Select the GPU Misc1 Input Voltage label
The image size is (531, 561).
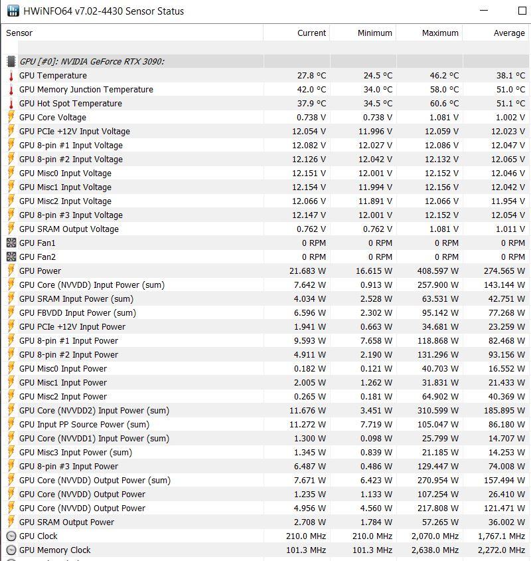[x=66, y=187]
